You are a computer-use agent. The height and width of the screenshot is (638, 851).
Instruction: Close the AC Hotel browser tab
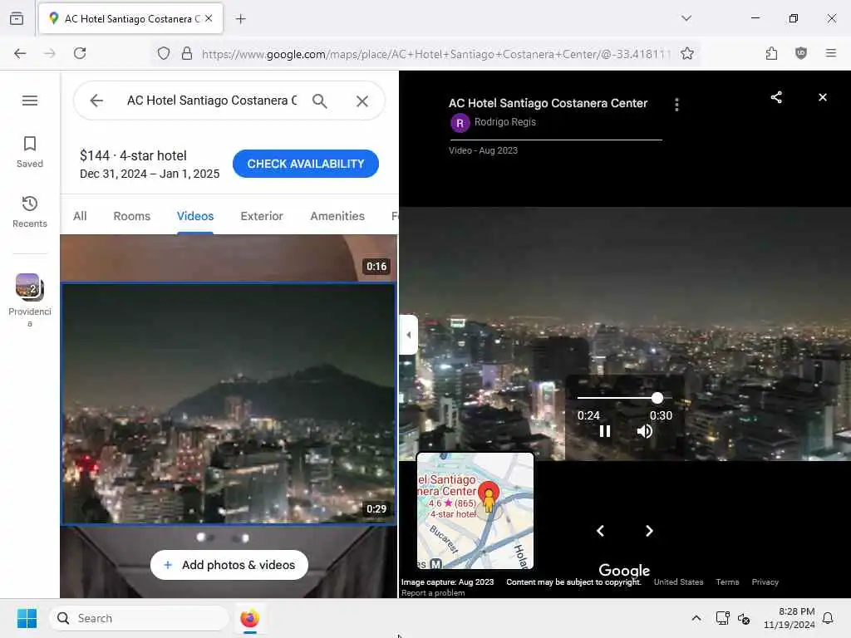[x=209, y=18]
